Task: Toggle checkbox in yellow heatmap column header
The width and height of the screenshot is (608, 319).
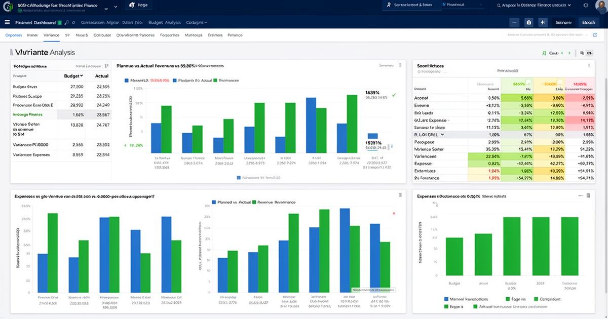Action: [x=560, y=83]
